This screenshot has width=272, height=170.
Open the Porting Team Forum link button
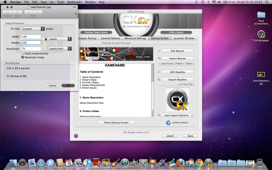[x=96, y=32]
